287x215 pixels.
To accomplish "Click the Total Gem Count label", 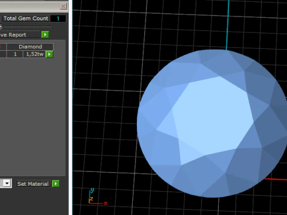I will 26,19.
